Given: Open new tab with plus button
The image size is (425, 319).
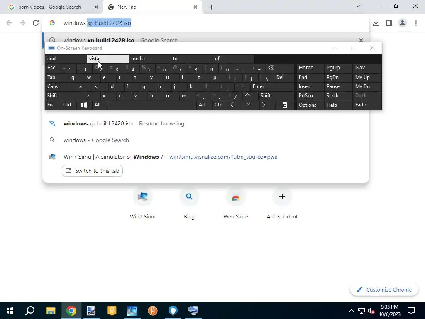Looking at the screenshot, I should click(211, 7).
